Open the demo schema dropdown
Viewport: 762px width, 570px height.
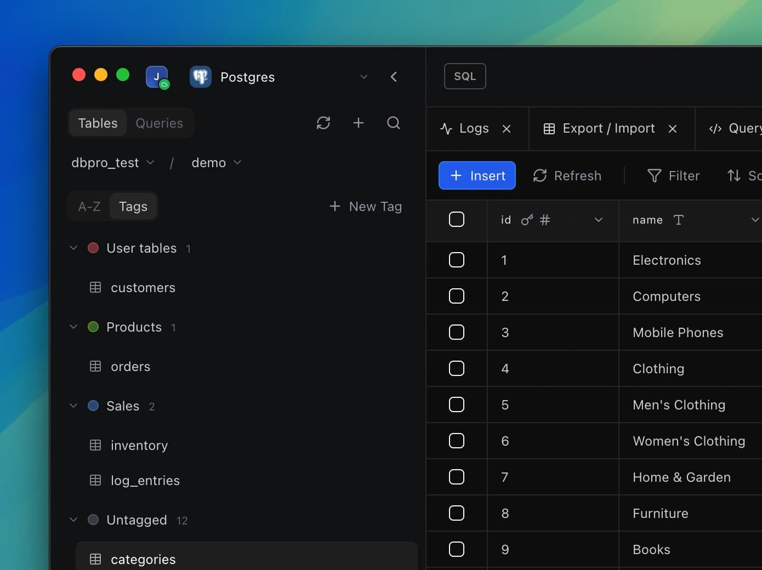[x=216, y=163]
